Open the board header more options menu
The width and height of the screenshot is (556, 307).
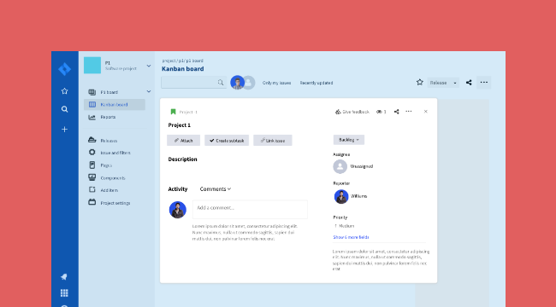(x=483, y=83)
